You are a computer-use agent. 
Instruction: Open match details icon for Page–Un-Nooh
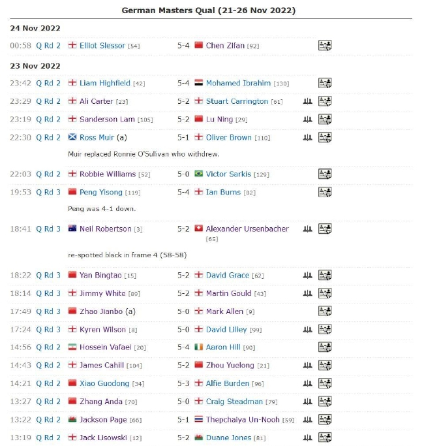coord(325,419)
